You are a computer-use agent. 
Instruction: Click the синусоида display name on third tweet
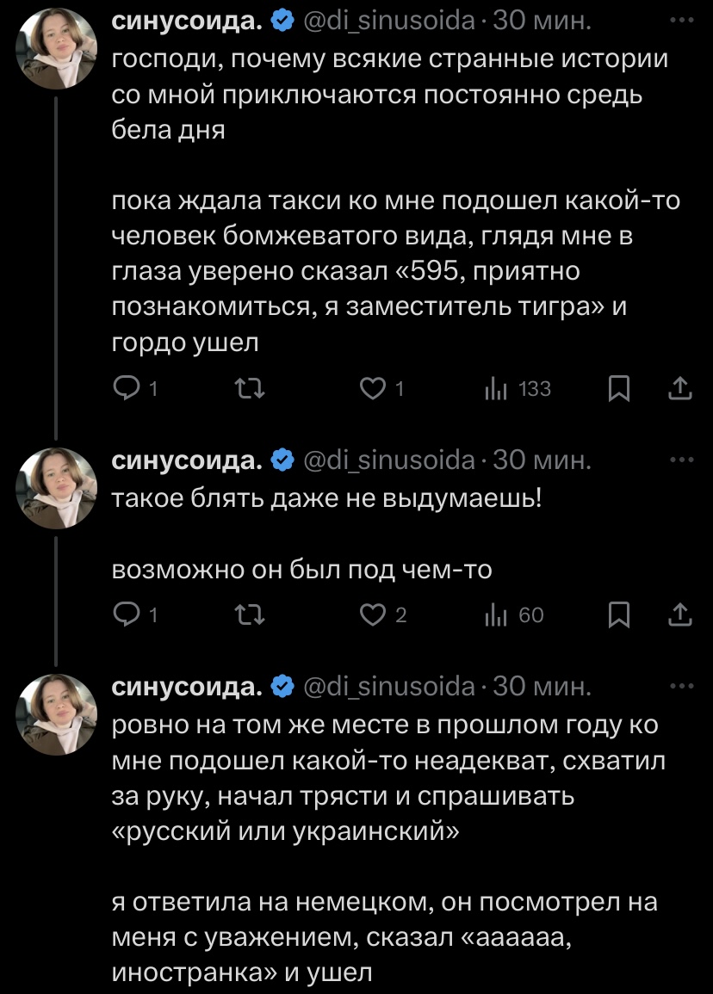point(188,686)
